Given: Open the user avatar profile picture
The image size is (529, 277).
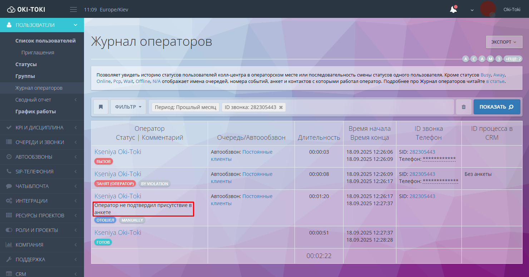Looking at the screenshot, I should click(488, 9).
